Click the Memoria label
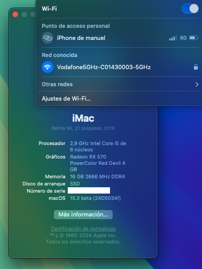Screen dimensions: 202x269 pos(55,176)
